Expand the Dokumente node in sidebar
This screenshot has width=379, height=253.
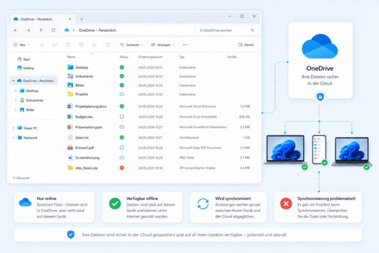click(16, 100)
